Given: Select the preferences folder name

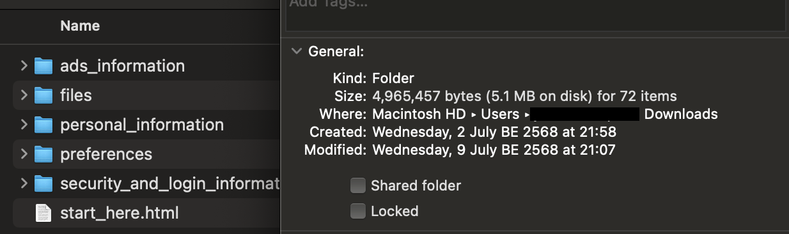Looking at the screenshot, I should [106, 154].
